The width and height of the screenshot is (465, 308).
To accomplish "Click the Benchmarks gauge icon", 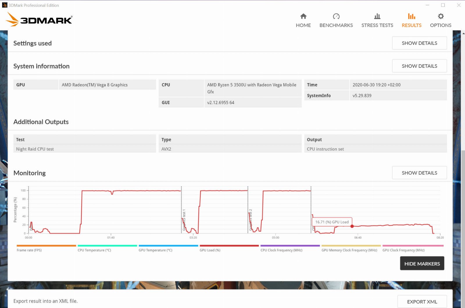I will click(336, 16).
